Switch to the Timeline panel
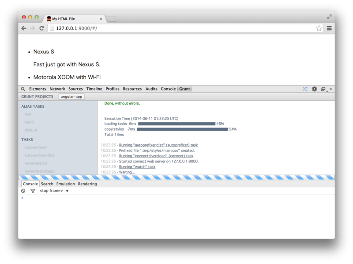 tap(94, 89)
